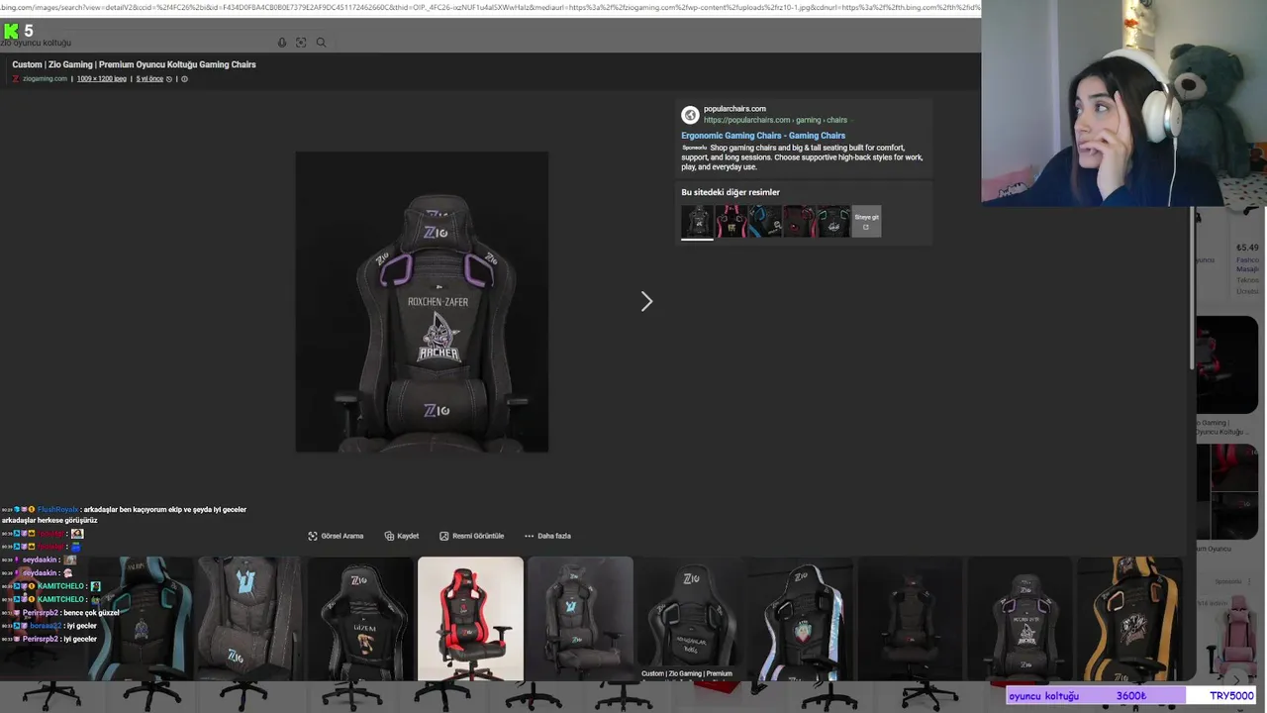Select the red accented chair site thumbnail
This screenshot has height=713, width=1267.
point(799,222)
